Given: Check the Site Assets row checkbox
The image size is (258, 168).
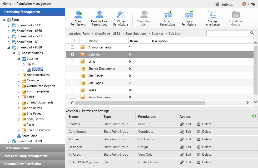Looking at the screenshot, I should 72,75.
